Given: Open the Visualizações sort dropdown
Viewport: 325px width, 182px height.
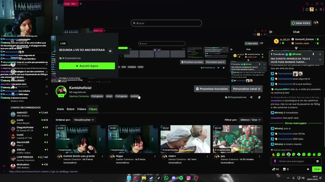Looking at the screenshot, I should (84, 120).
